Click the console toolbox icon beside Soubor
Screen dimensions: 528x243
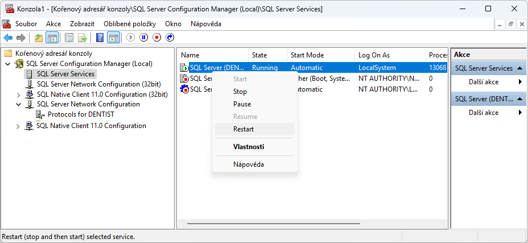tap(6, 24)
